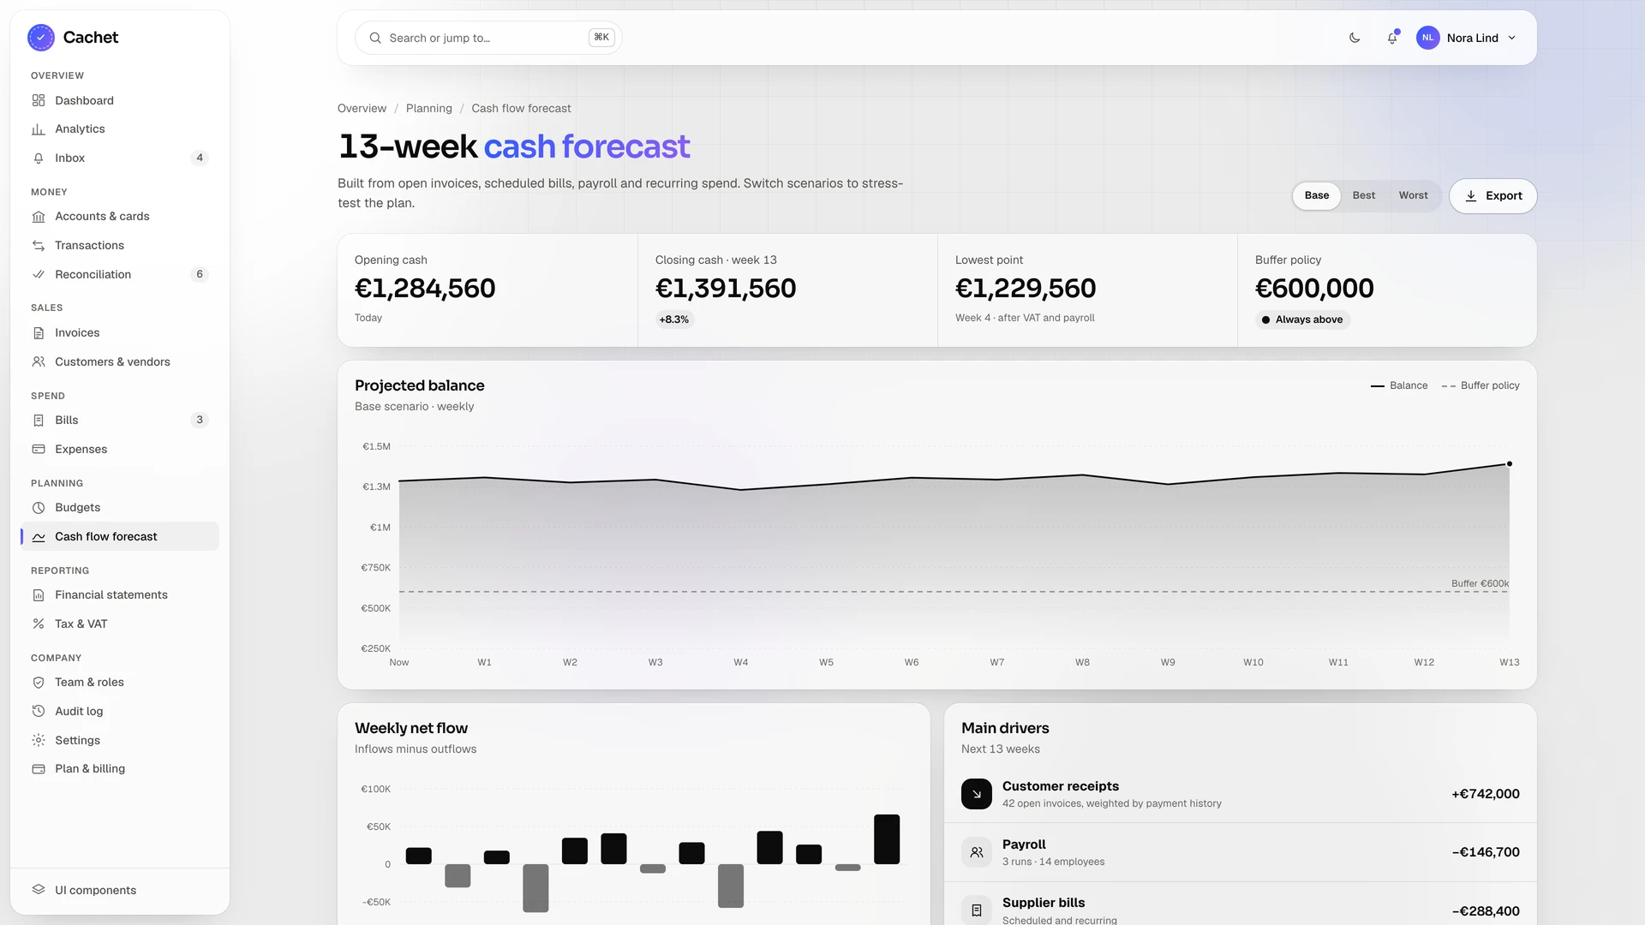The height and width of the screenshot is (925, 1645).
Task: Toggle dark mode with moon icon
Action: (1355, 38)
